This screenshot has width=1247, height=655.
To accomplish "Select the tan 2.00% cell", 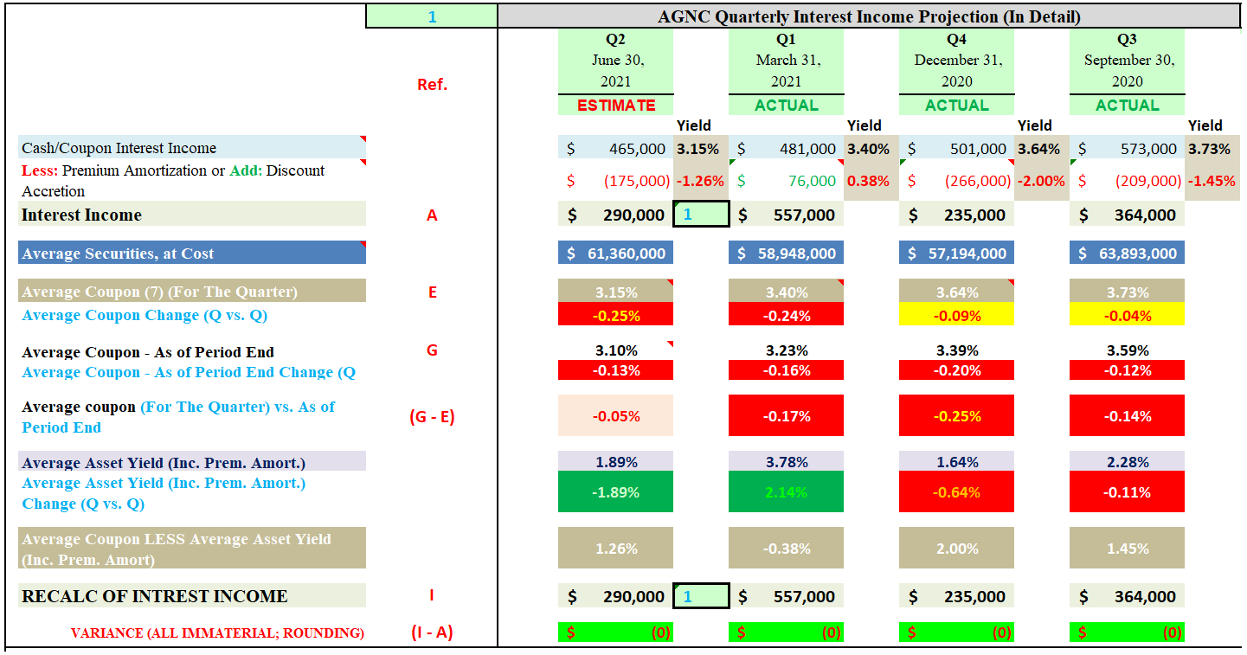I will coord(956,548).
